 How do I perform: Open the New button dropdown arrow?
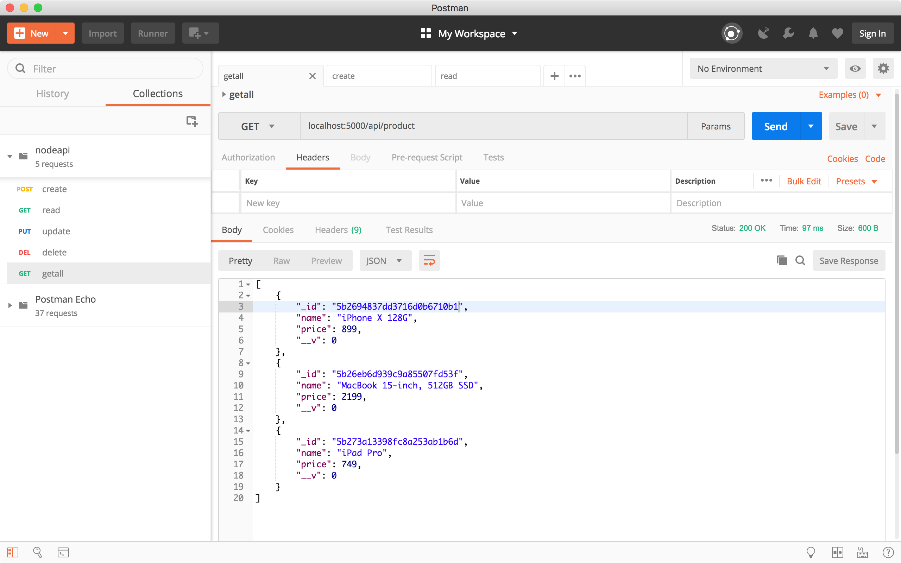(65, 33)
